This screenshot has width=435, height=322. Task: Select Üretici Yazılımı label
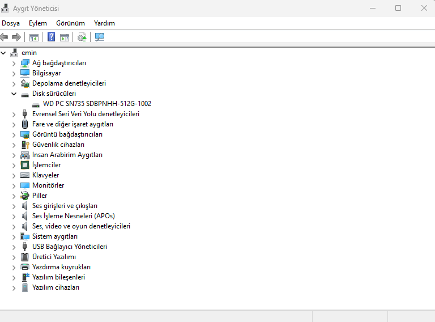pos(54,257)
